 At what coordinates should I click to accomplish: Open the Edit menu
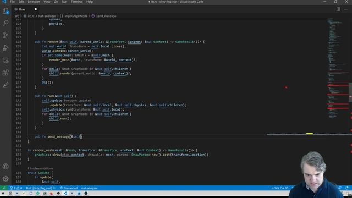21,2
